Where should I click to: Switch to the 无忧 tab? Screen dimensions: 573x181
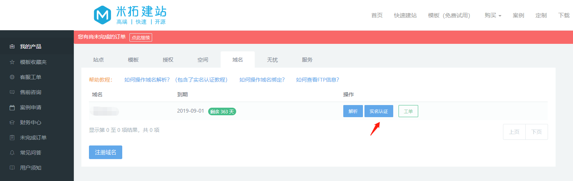click(x=272, y=60)
